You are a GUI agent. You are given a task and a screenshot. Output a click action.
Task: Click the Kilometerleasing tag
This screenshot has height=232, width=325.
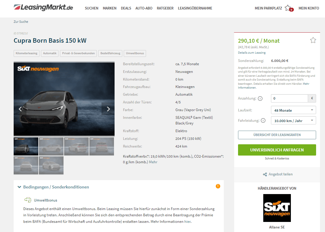[26, 53]
